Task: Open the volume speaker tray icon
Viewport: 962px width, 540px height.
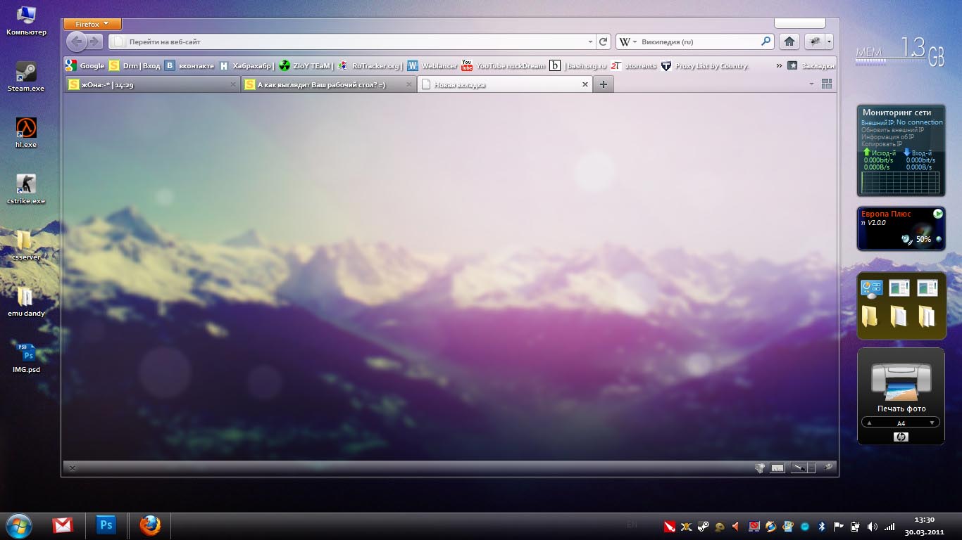Action: click(x=873, y=526)
